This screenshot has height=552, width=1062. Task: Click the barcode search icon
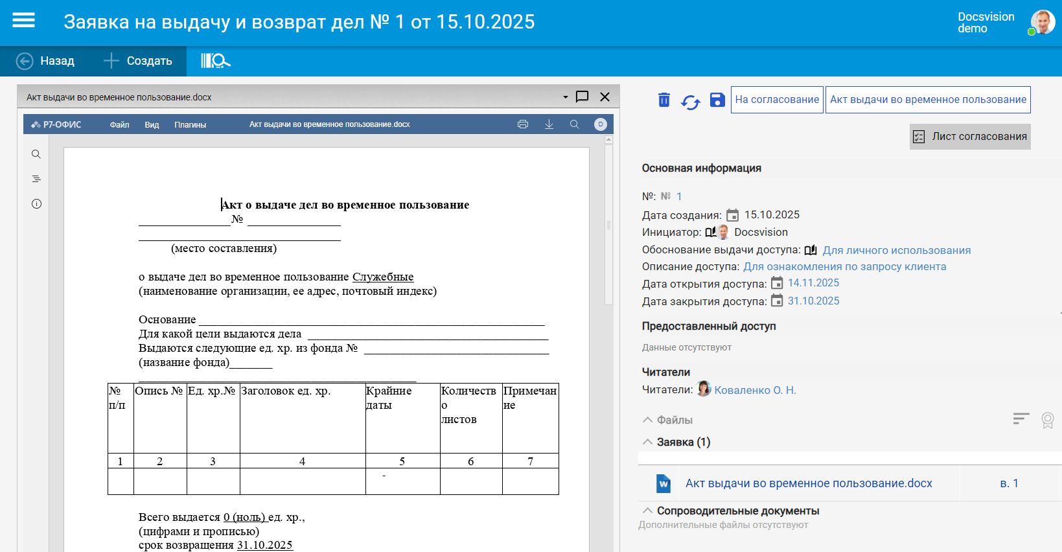214,61
